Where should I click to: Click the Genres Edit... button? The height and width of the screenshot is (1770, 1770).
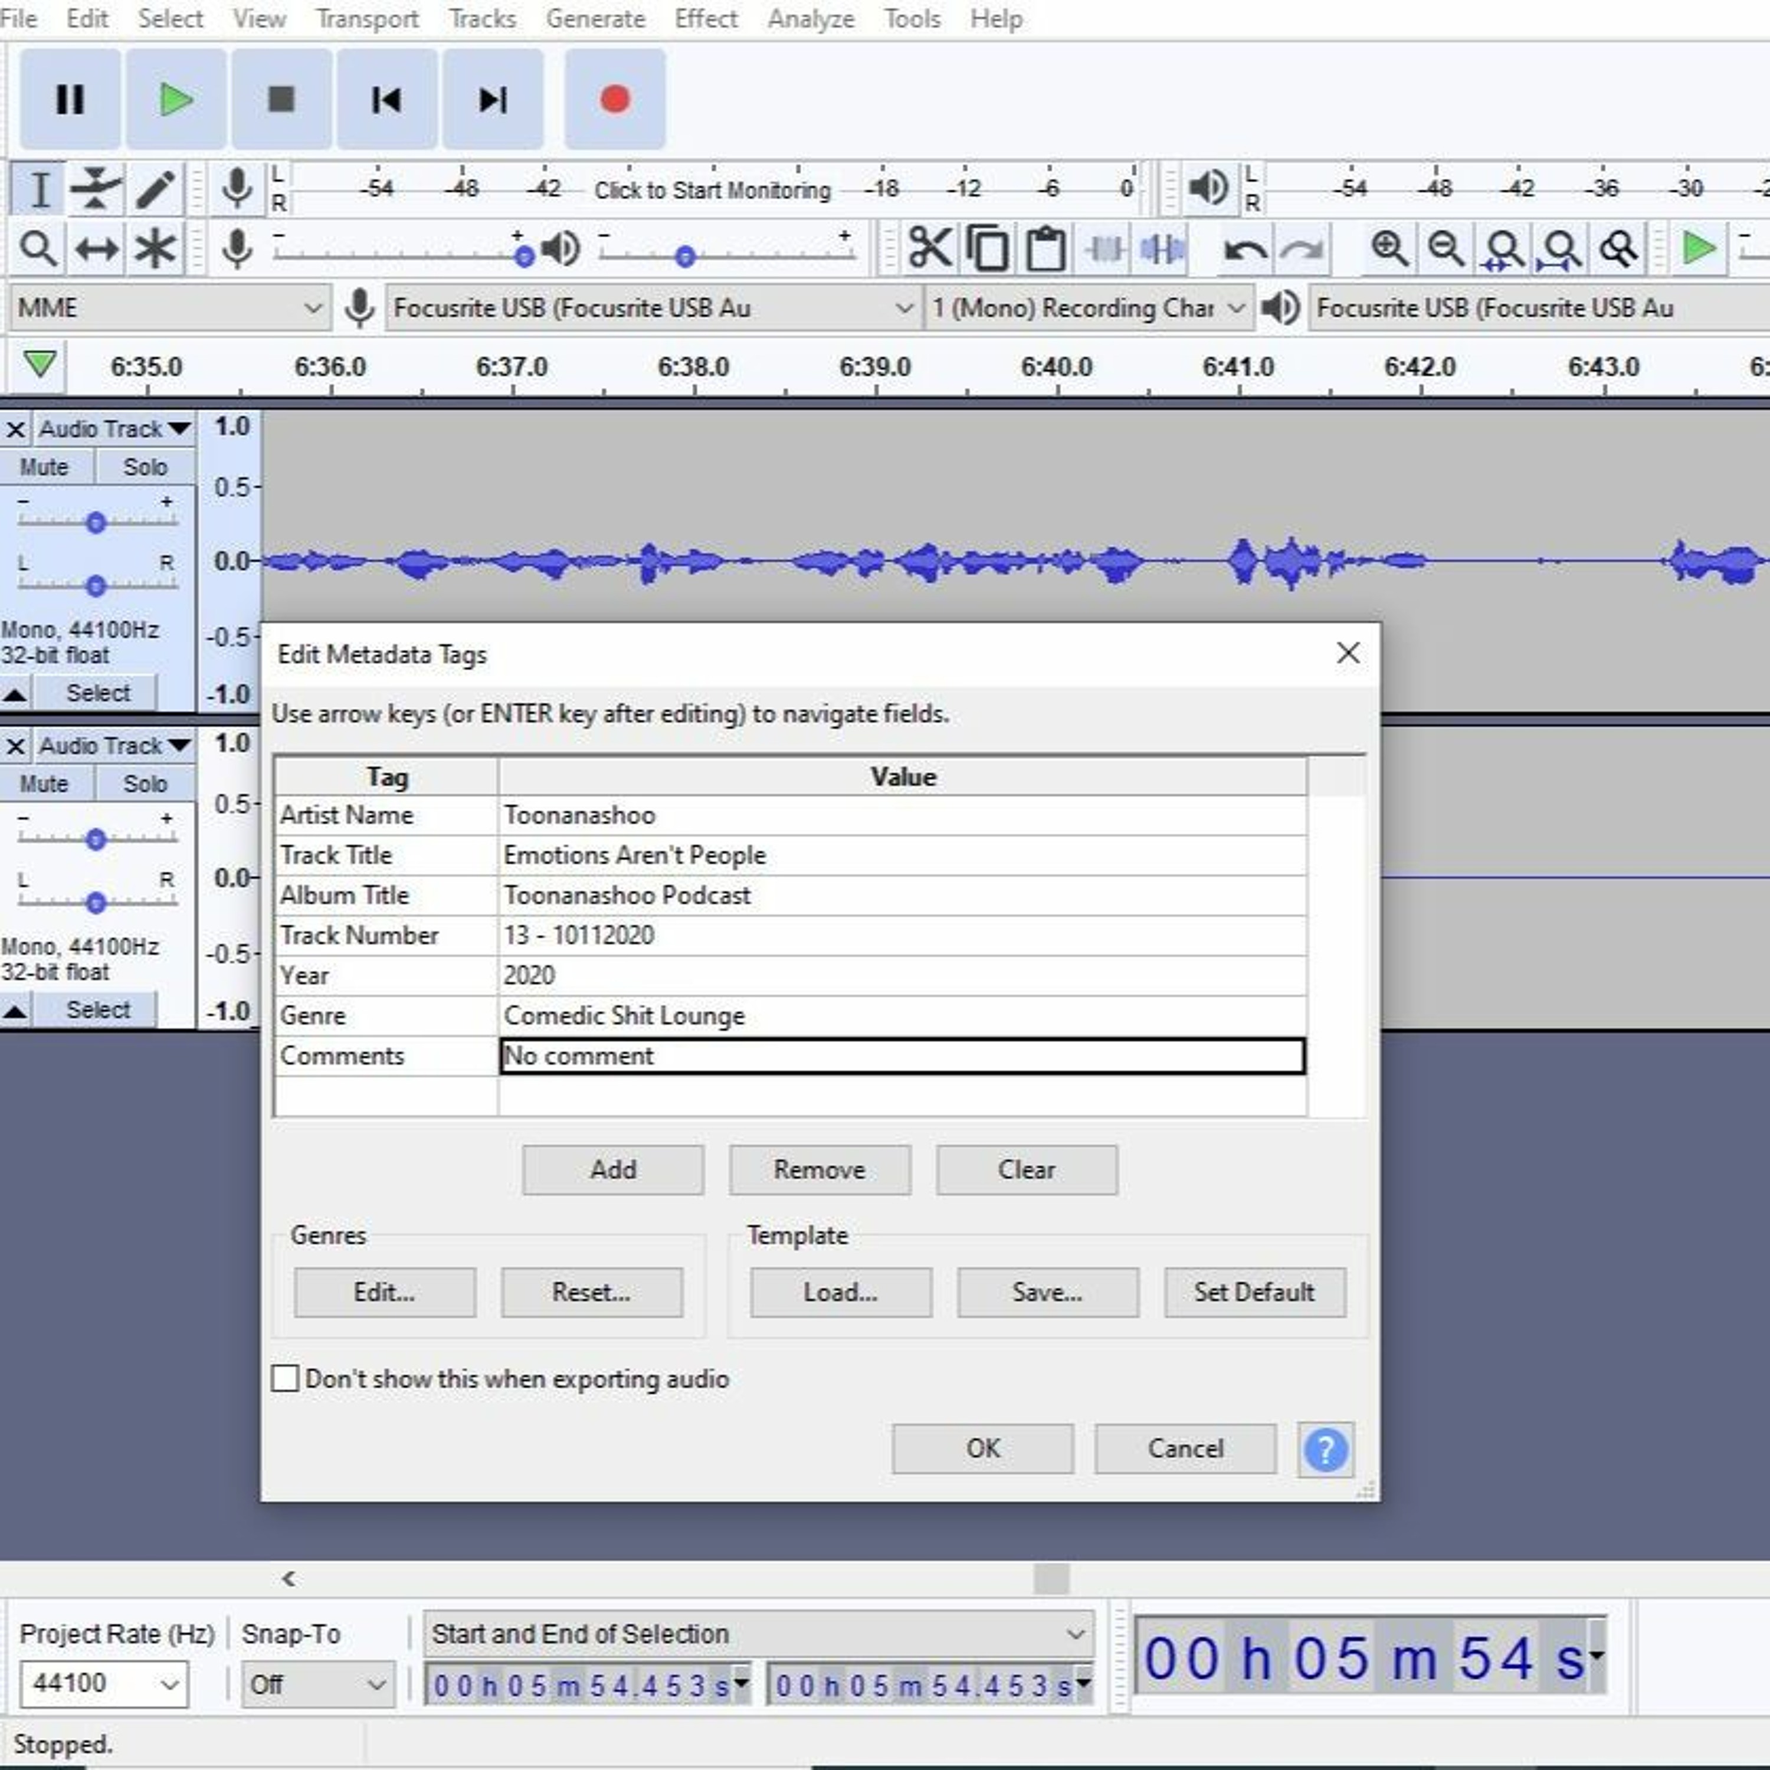[385, 1293]
